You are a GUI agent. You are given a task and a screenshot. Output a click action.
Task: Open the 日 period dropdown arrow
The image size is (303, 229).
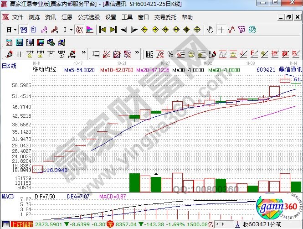coord(15,30)
